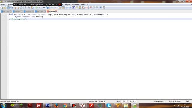192x108 pixels.
Task: Click 'Dos\Windows' line ending status entry
Action: pos(159,101)
